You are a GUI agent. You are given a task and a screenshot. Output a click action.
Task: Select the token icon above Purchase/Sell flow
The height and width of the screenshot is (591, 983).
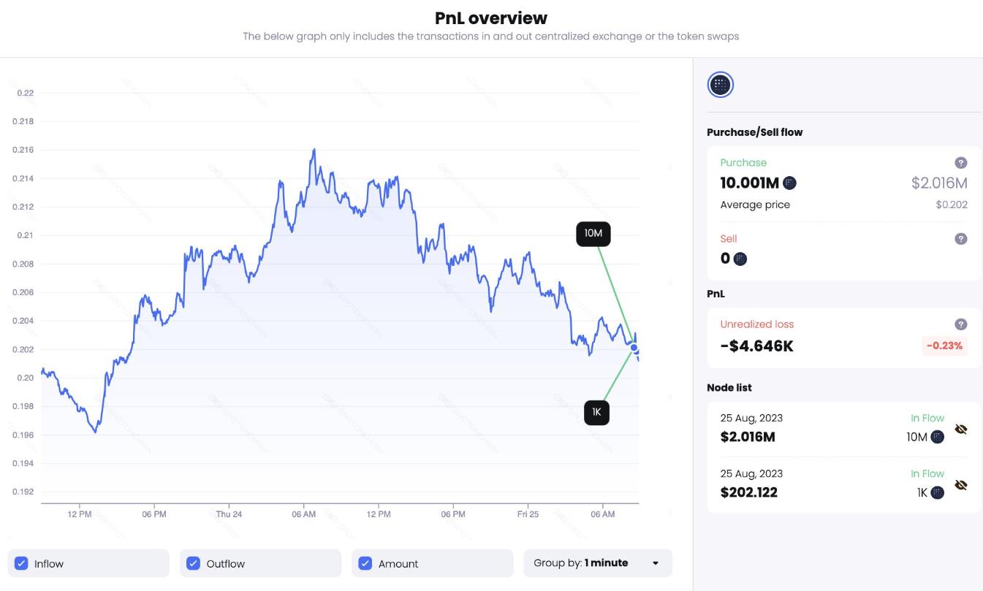(720, 85)
